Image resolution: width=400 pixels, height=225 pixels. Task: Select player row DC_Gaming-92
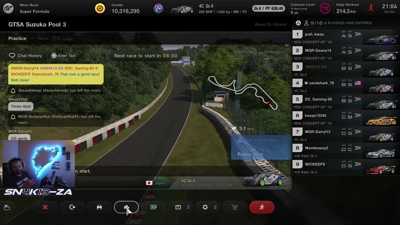pos(346,102)
